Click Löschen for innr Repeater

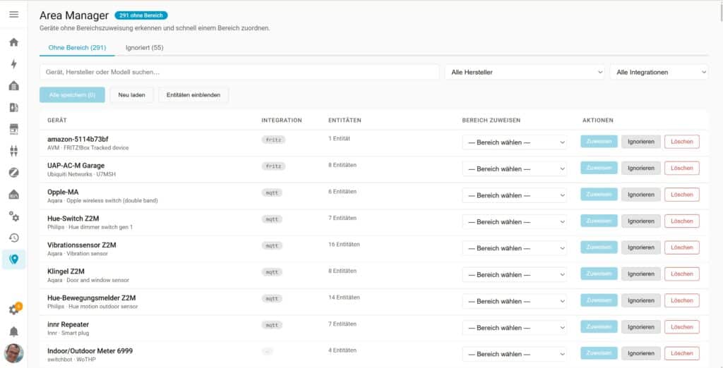coord(682,327)
